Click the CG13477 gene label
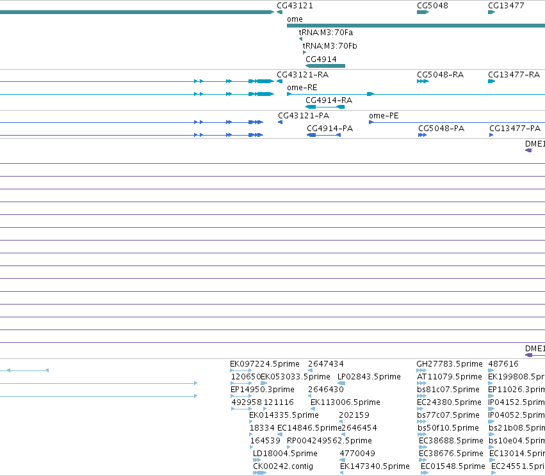 (506, 6)
